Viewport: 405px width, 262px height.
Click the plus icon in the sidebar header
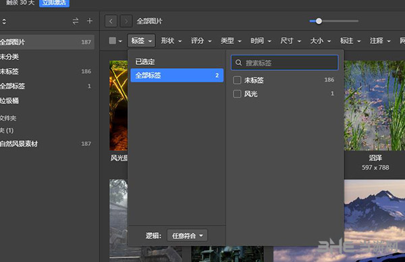90,21
